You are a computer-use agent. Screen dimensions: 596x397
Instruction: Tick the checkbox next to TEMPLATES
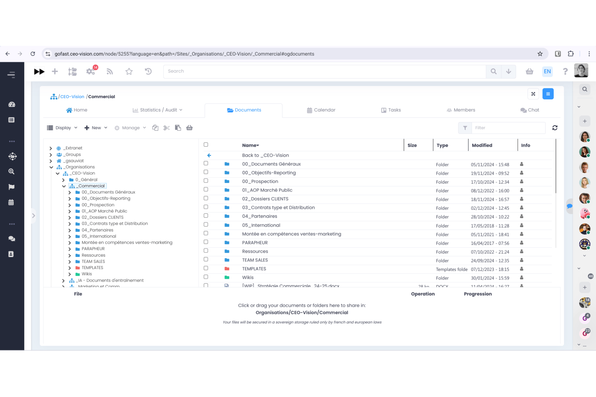pos(206,268)
